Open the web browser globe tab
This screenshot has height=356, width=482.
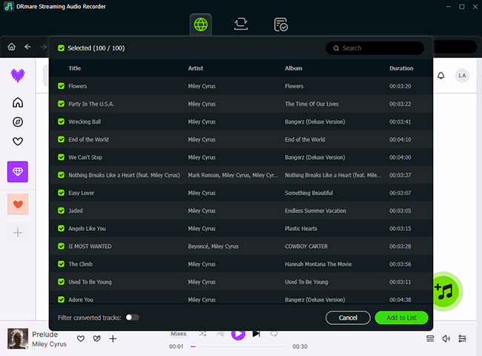201,24
